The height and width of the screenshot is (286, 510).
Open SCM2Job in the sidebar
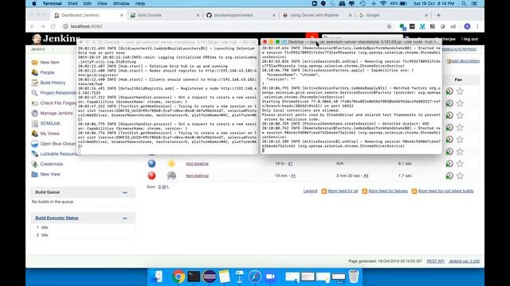pos(50,124)
